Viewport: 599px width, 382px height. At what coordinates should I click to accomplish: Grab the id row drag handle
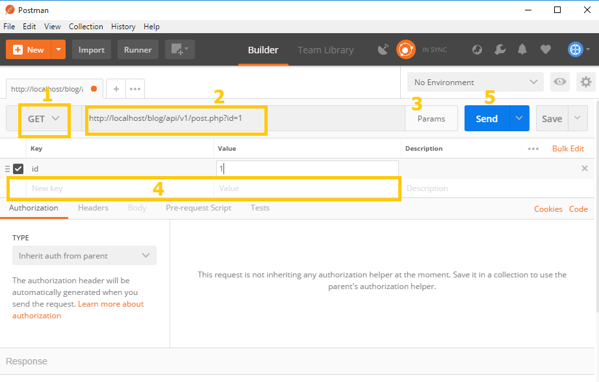[7, 169]
